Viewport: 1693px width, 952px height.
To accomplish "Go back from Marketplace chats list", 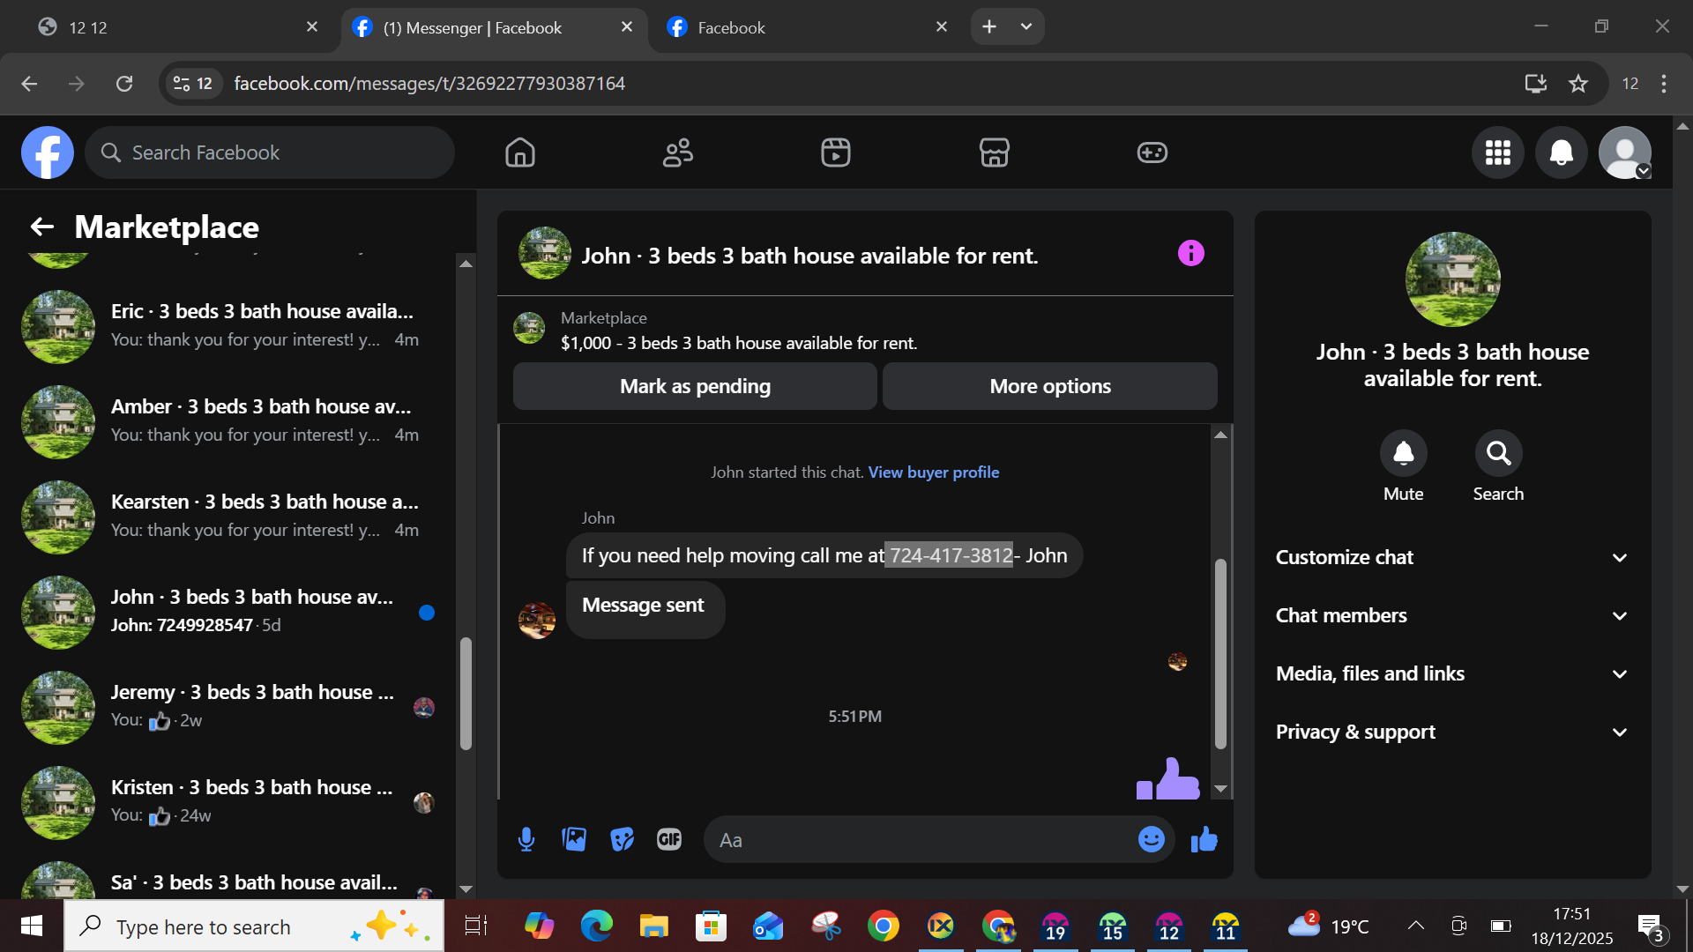I will 42,227.
